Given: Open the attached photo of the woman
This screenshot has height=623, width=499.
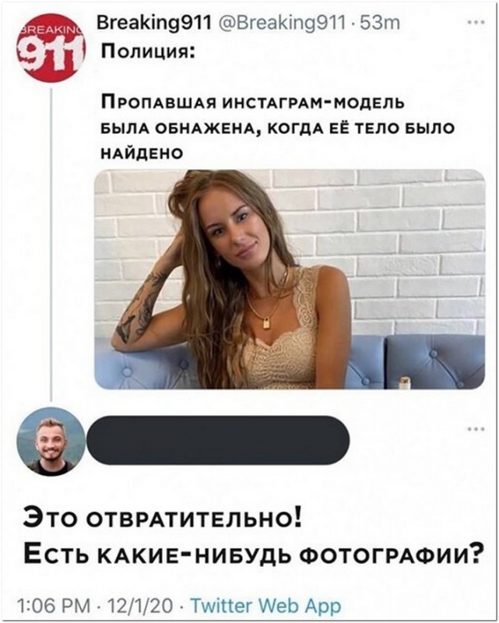Looking at the screenshot, I should point(290,280).
